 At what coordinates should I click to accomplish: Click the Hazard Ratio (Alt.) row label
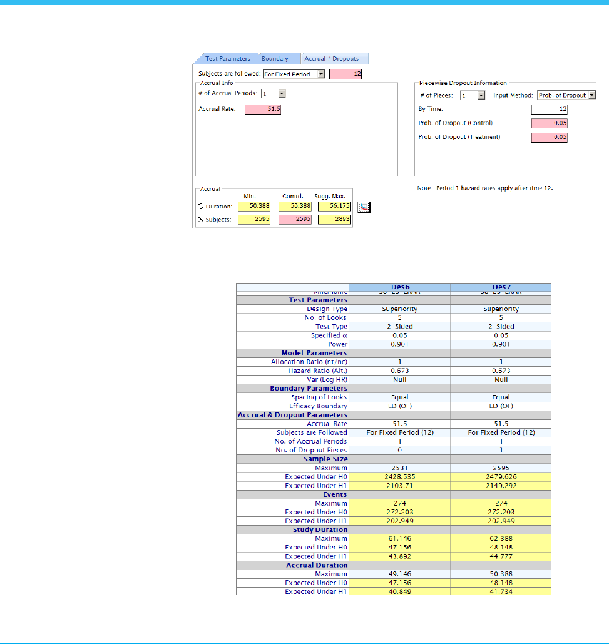(317, 371)
